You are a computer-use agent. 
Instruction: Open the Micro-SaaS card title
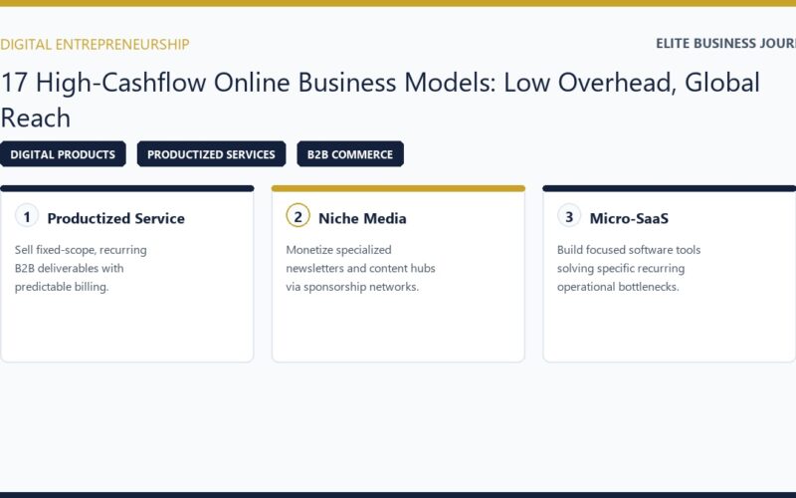(629, 218)
